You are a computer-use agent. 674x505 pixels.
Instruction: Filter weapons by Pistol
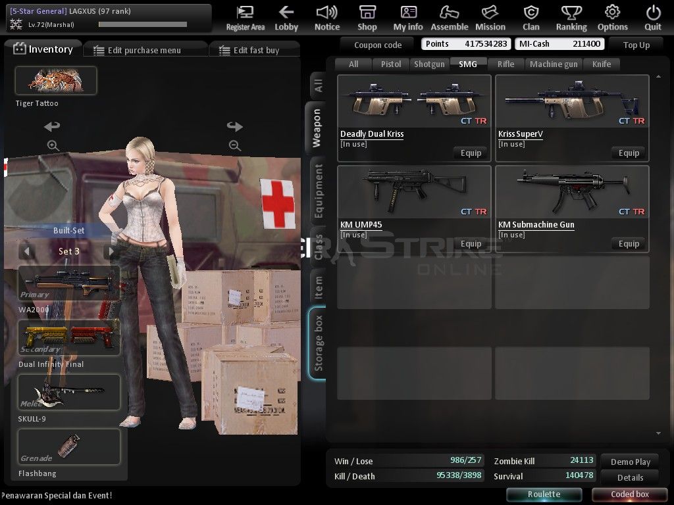[391, 64]
